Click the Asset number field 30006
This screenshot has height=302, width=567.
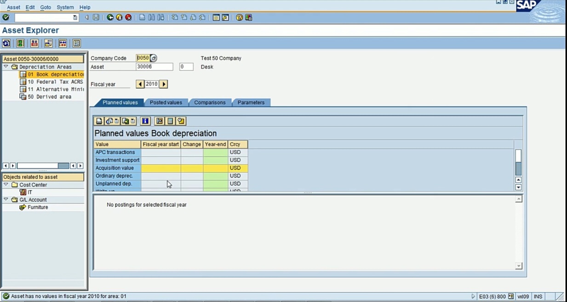click(x=155, y=67)
